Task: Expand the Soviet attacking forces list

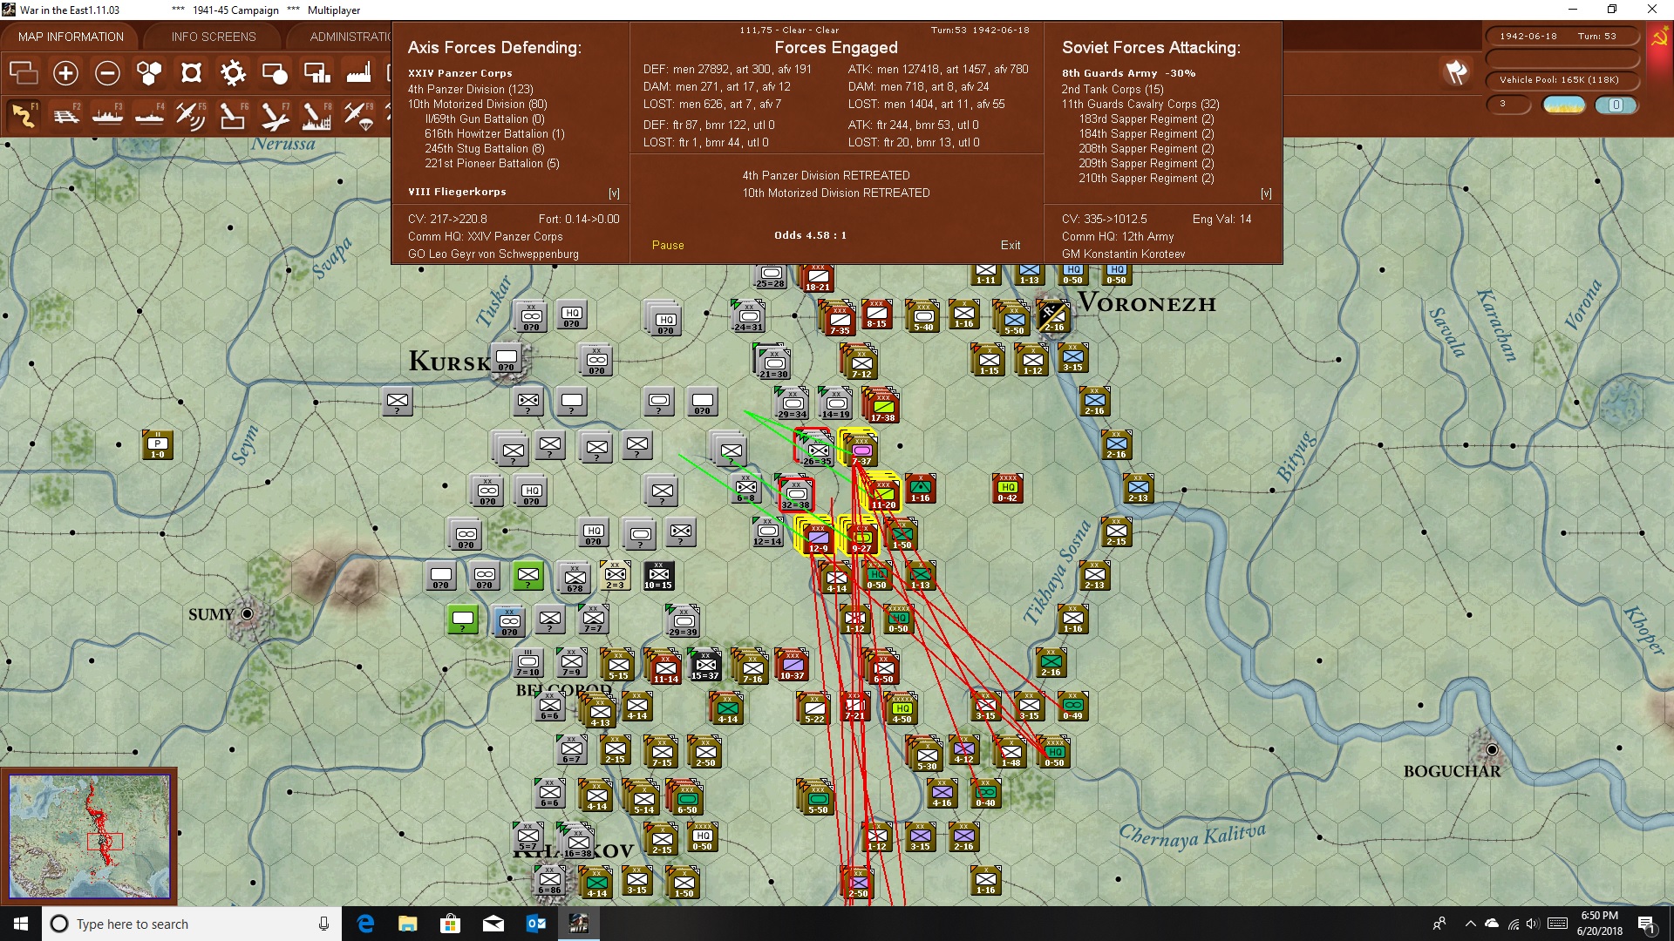Action: pos(1266,193)
